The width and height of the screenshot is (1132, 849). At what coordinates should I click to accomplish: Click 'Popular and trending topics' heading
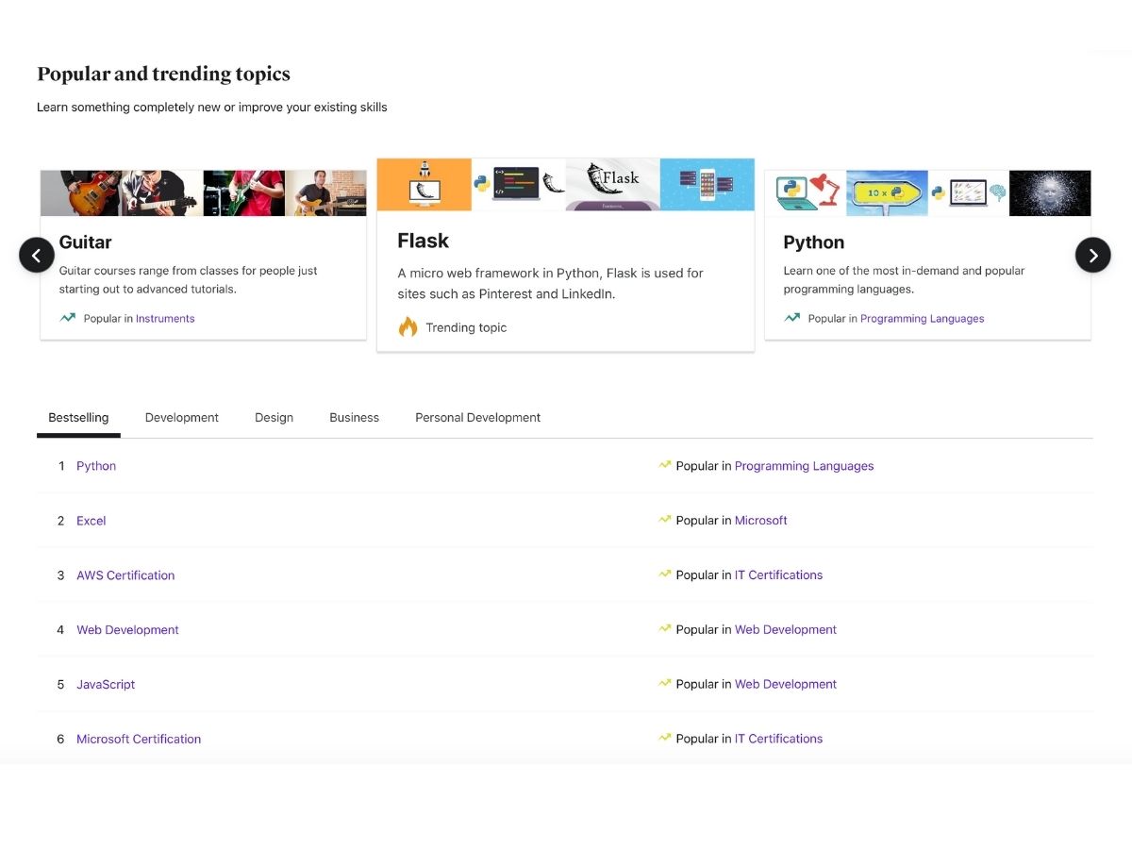pyautogui.click(x=163, y=74)
